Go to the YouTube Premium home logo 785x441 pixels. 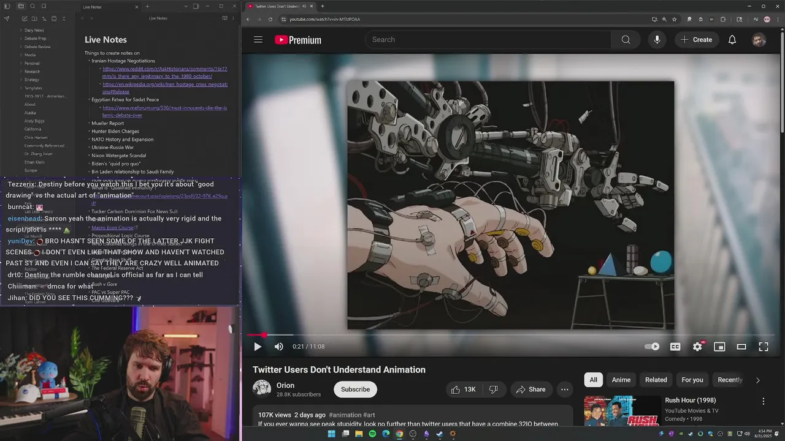click(x=298, y=40)
